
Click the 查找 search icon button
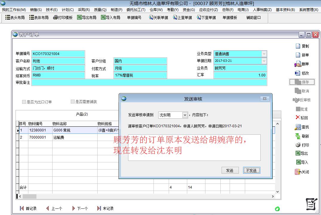(x=298, y=127)
